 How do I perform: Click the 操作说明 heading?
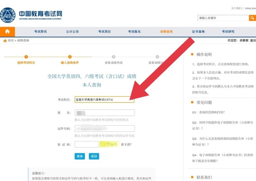click(204, 54)
